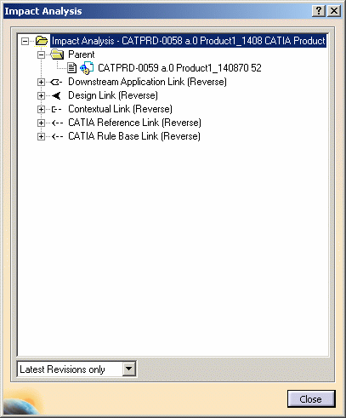Expand the Design Link (Reverse) node
This screenshot has width=346, height=418.
41,95
